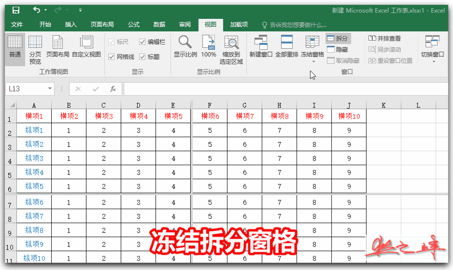The height and width of the screenshot is (270, 453).
Task: Toggle the 拆分 split button
Action: (338, 38)
